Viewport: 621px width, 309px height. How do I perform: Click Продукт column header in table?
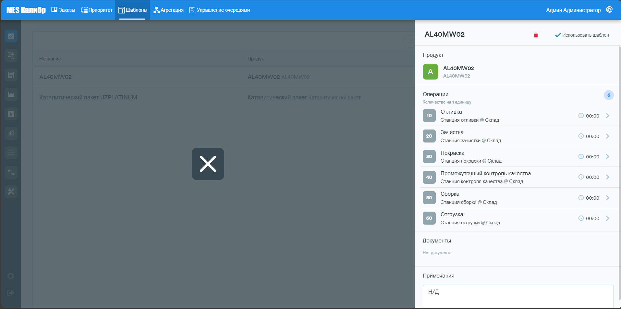pyautogui.click(x=257, y=59)
